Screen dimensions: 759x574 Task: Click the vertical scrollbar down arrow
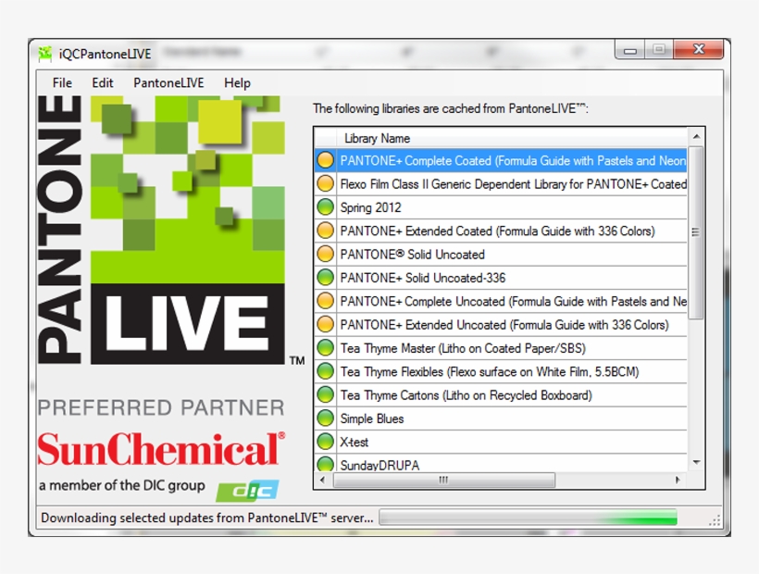pyautogui.click(x=696, y=462)
